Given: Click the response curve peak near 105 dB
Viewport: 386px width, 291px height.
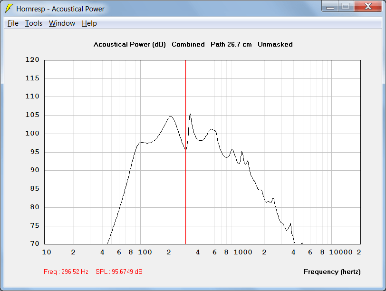Looking at the screenshot, I should [x=190, y=115].
